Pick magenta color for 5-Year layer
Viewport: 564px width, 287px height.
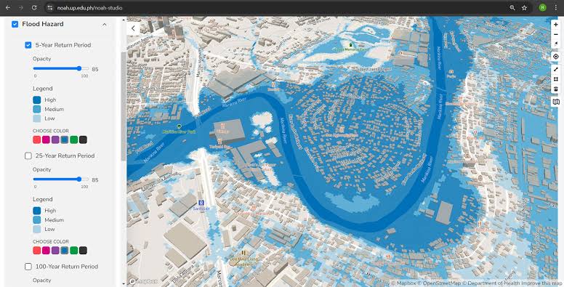click(46, 140)
